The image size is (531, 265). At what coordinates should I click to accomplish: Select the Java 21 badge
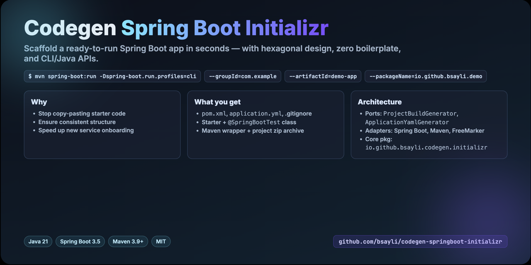tap(38, 241)
